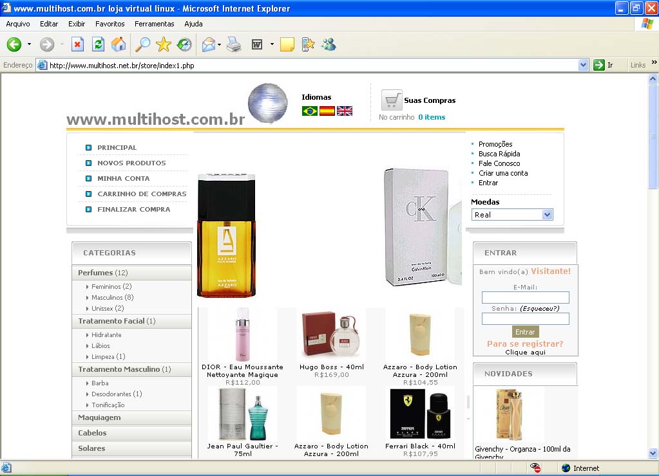Open the Exibir menu

click(77, 24)
